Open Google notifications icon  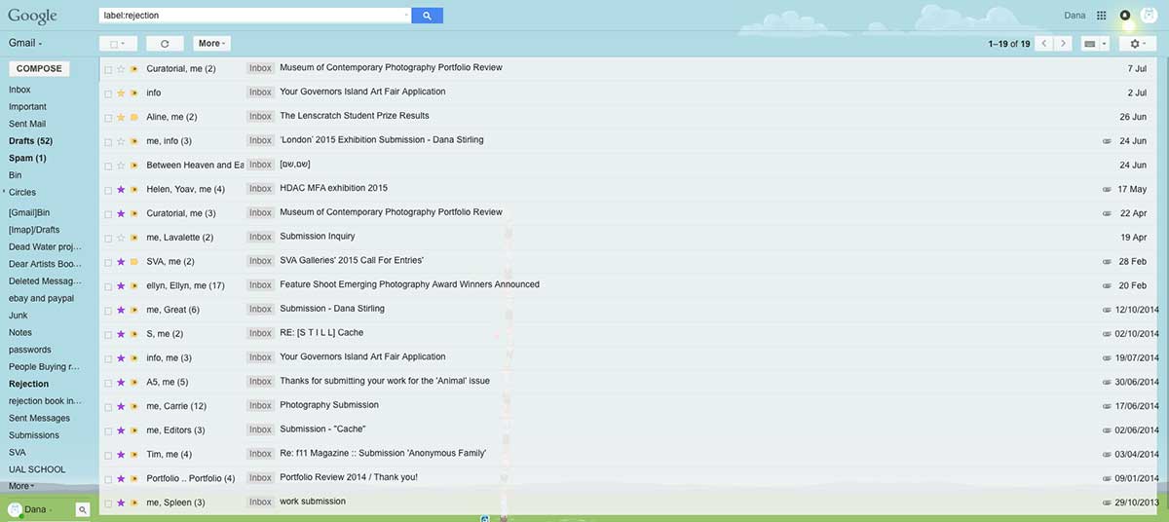point(1125,16)
